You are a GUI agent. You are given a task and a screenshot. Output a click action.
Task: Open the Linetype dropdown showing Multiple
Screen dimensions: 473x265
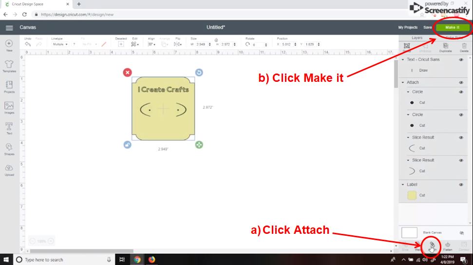(x=60, y=44)
